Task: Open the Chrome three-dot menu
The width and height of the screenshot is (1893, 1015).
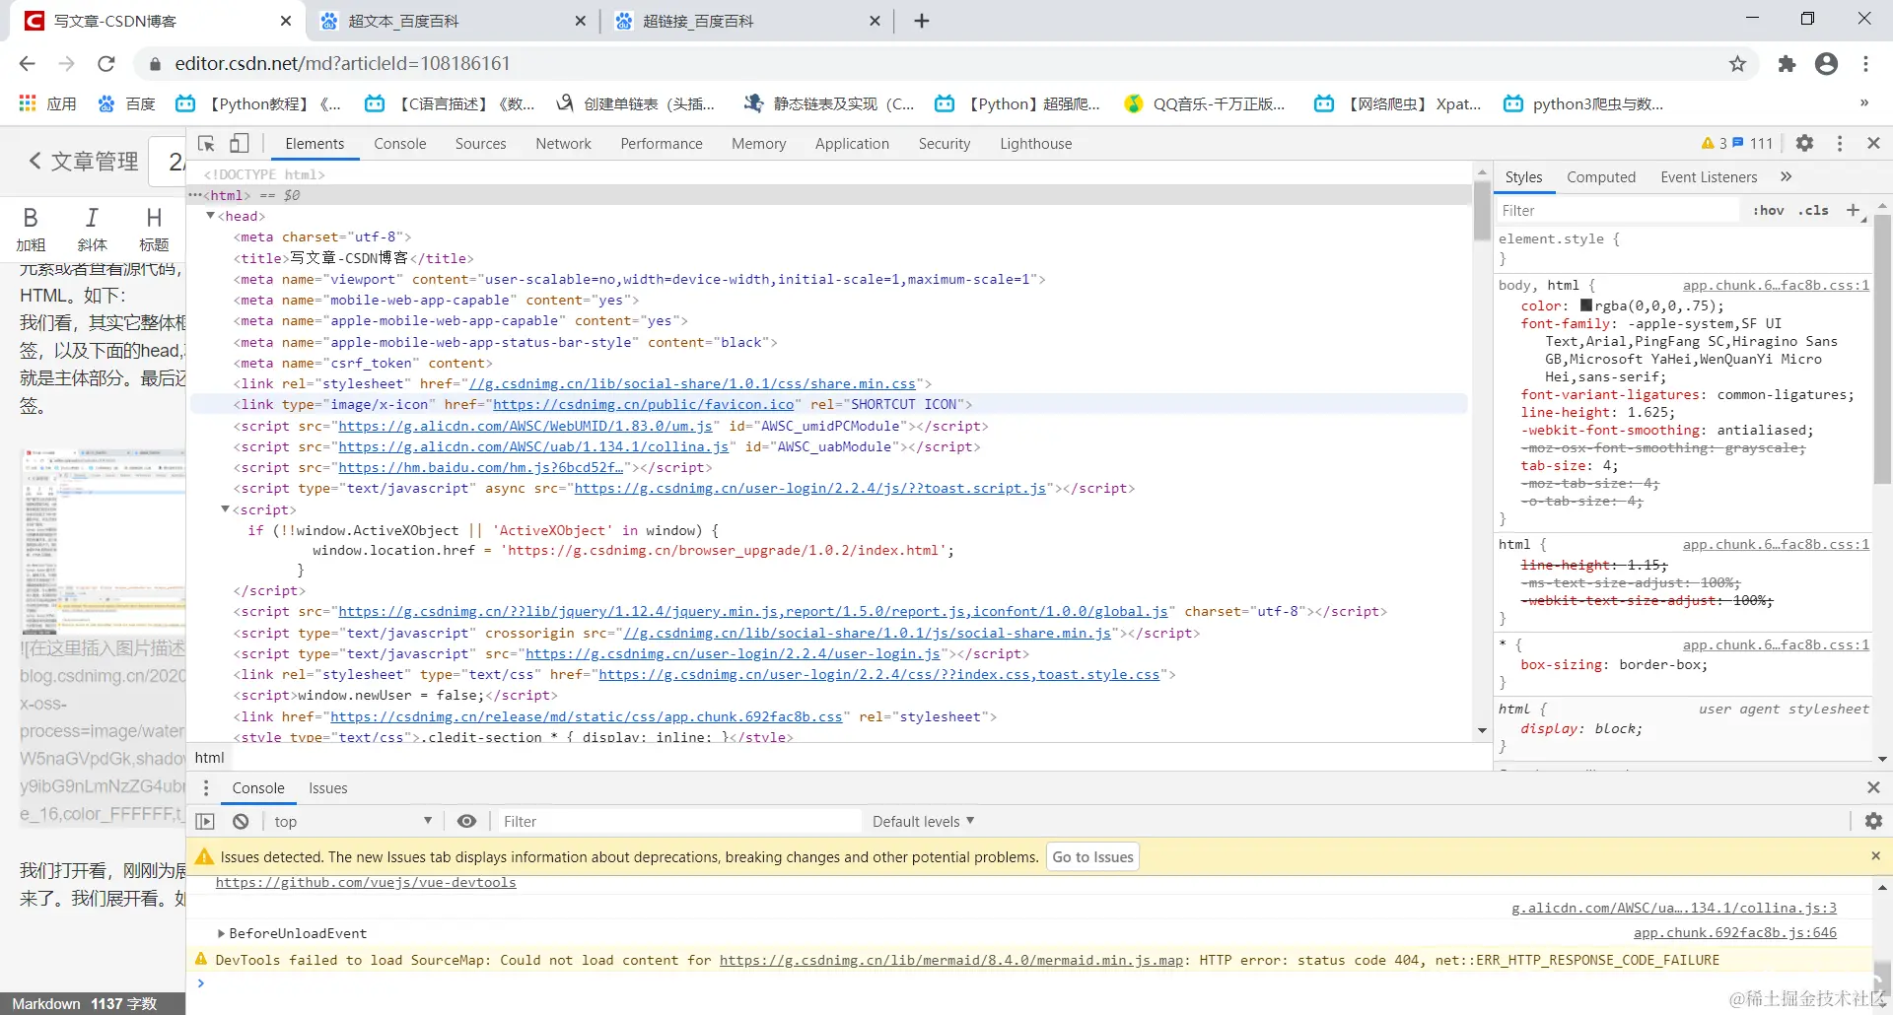Action: point(1865,64)
